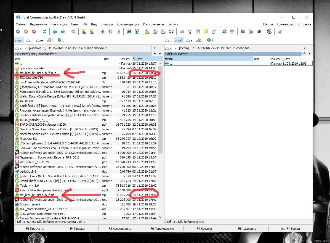Viewport: 330px width, 243px height.
Task: Open the left panel directory history arrow
Action: 160,54
